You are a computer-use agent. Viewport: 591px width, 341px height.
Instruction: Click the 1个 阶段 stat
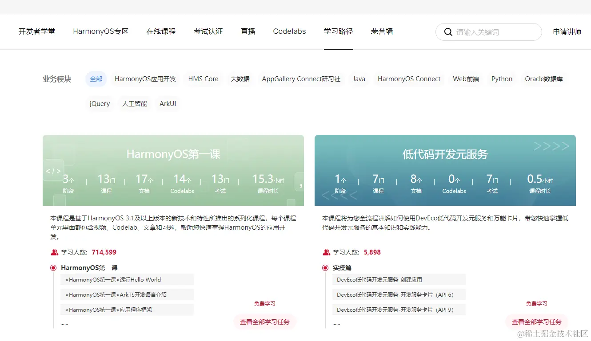pyautogui.click(x=340, y=184)
